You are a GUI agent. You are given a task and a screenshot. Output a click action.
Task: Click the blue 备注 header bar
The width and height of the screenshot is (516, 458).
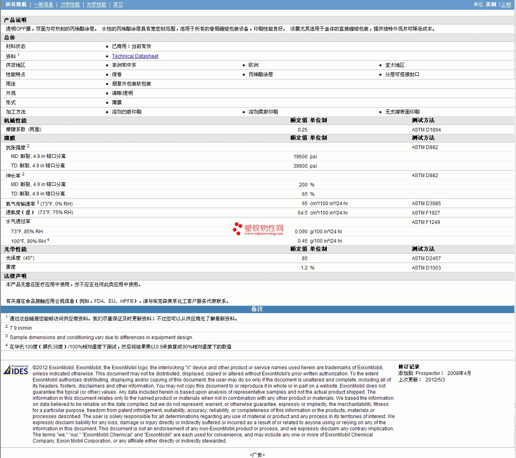coord(257,309)
